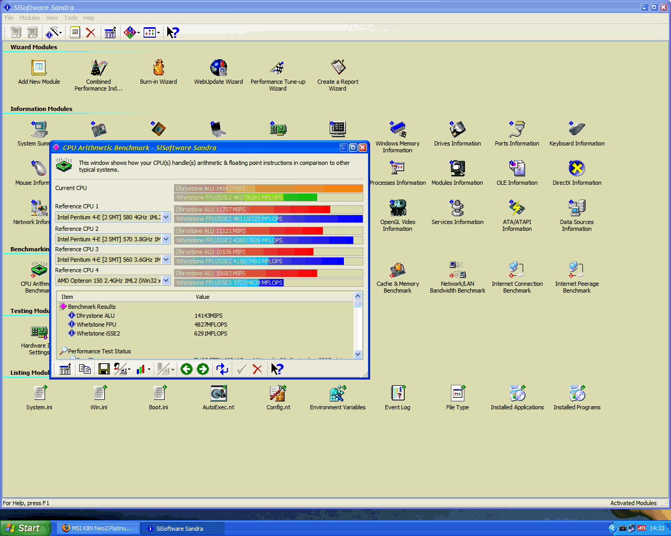Open the View menu
This screenshot has height=536, width=671.
tap(52, 18)
